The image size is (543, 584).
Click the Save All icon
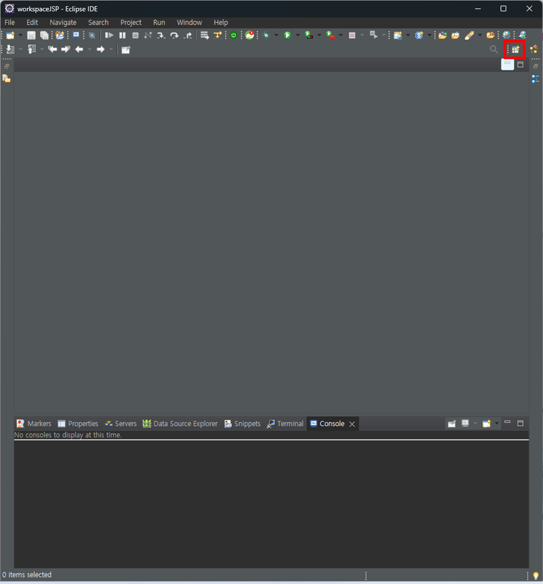coord(44,35)
